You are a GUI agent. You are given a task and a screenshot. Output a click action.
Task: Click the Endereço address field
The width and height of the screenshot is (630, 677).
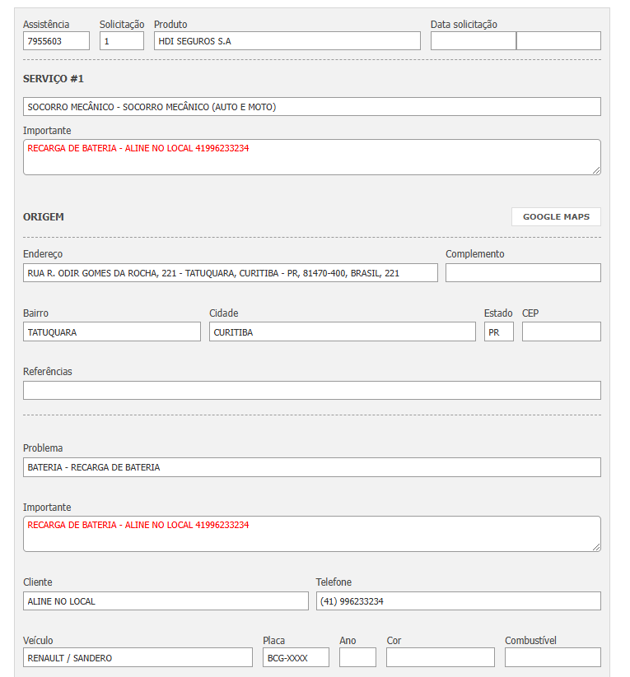click(x=230, y=273)
